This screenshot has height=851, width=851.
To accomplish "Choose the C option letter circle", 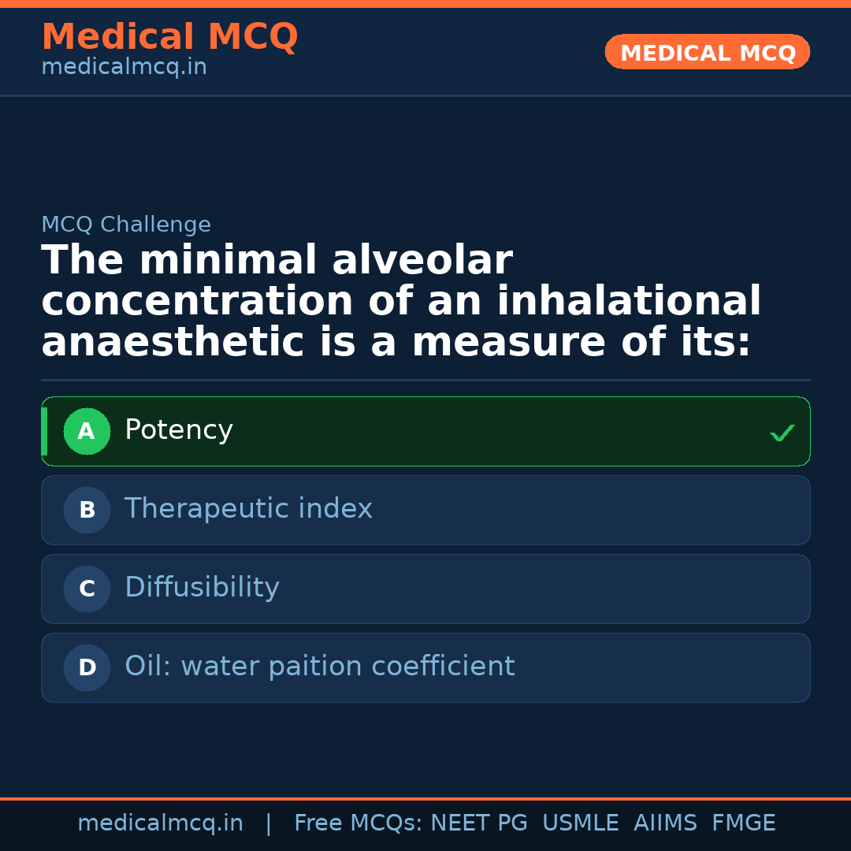I will coord(87,589).
